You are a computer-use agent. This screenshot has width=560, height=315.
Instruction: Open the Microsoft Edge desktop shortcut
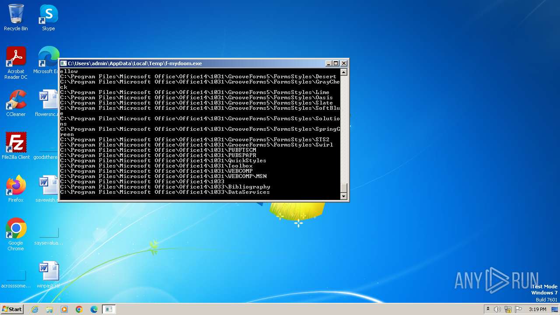[x=47, y=60]
